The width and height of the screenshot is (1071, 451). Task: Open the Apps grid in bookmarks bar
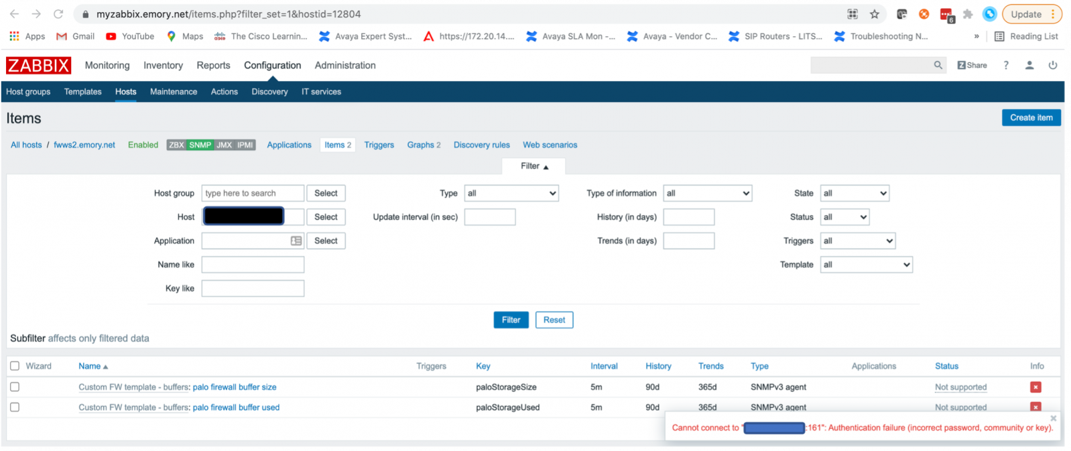coord(27,36)
